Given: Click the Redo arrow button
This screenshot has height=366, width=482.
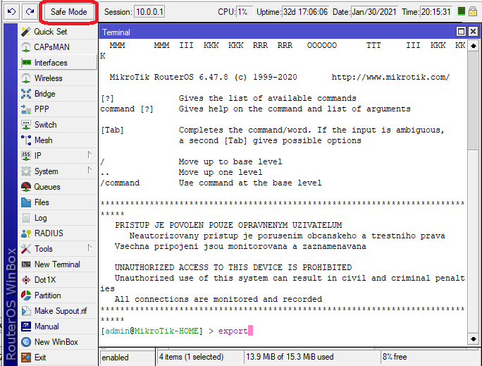Looking at the screenshot, I should (x=30, y=12).
